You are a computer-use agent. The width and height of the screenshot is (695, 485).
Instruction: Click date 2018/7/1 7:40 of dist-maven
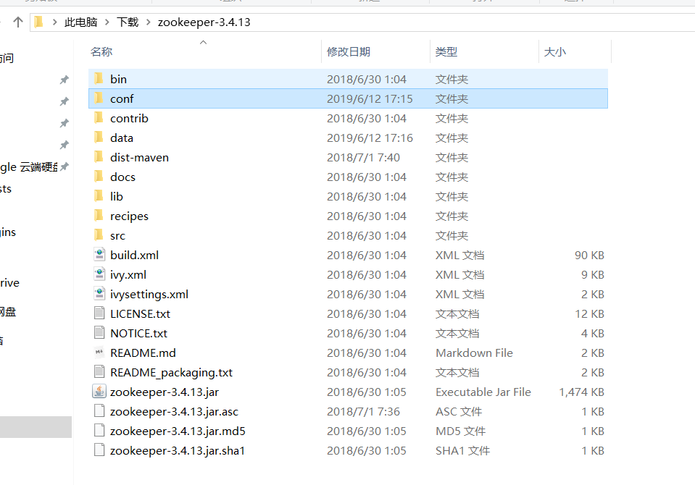[x=363, y=157]
